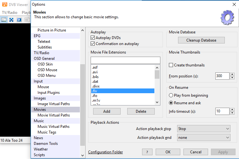This screenshot has width=239, height=159.
Task: Click options tree scroll down arrow
Action: (82, 155)
